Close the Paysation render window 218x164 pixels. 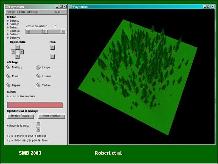point(212,6)
